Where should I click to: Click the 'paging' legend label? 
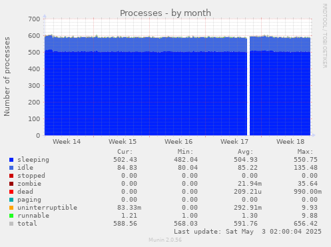pyautogui.click(x=29, y=200)
